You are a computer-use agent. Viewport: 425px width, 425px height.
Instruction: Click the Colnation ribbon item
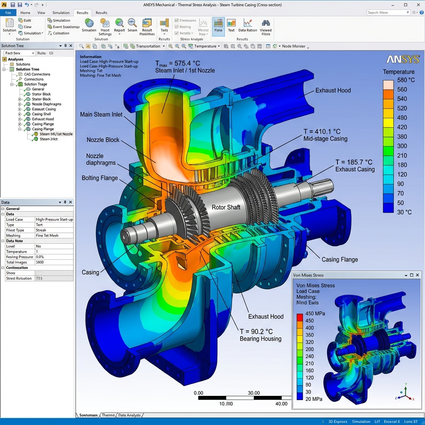pos(58,33)
